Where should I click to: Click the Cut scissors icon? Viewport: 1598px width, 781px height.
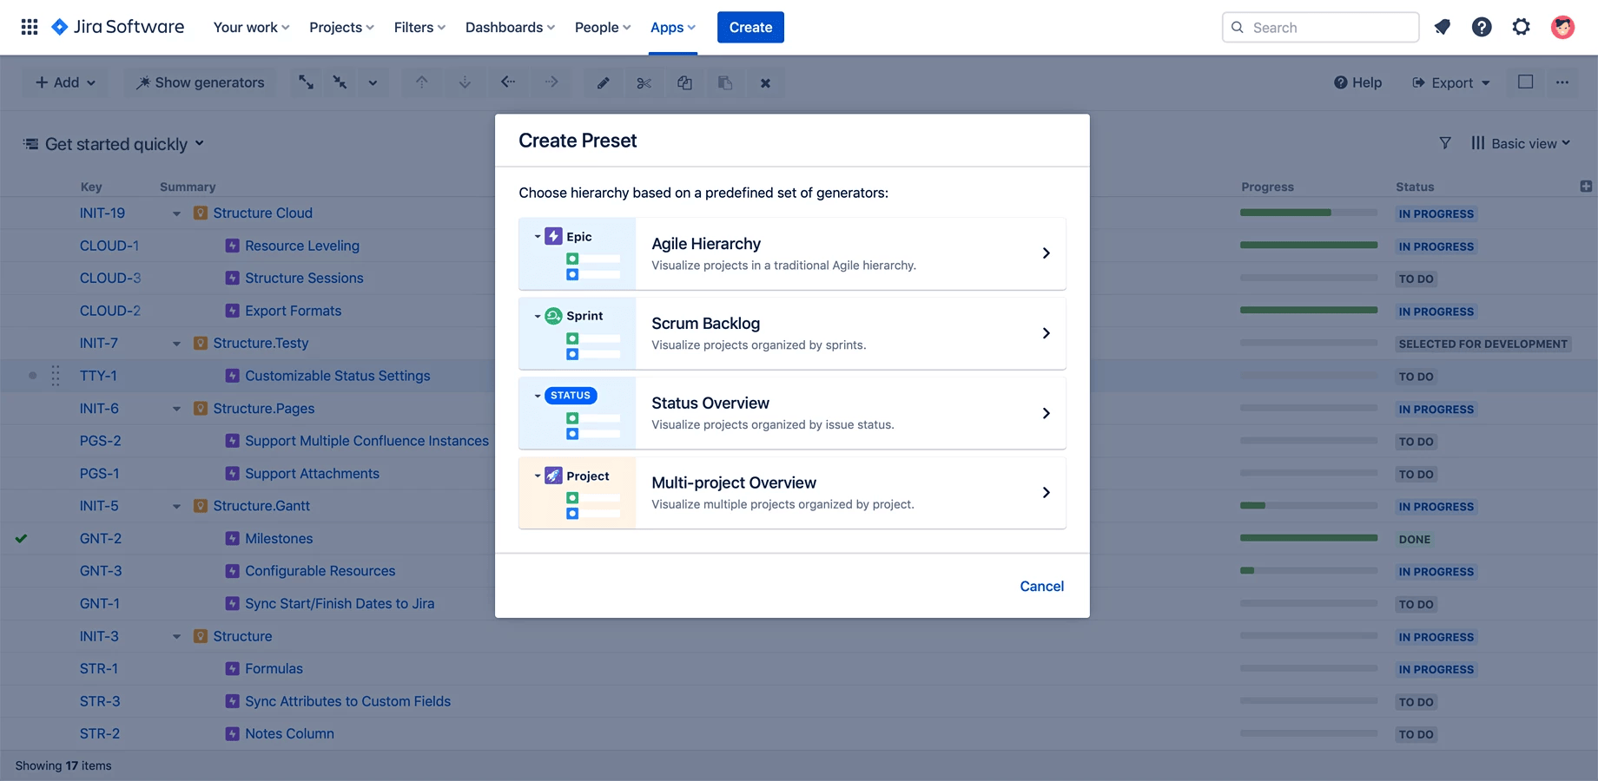[644, 83]
